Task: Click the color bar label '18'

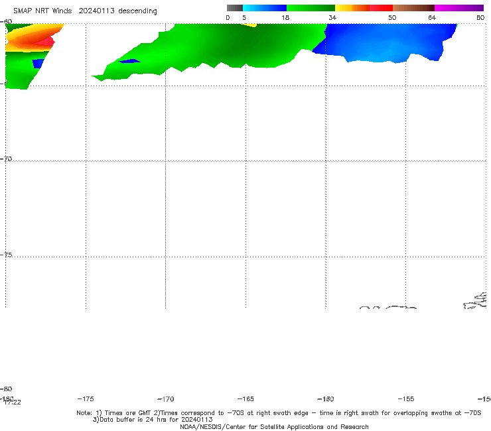Action: pos(285,17)
